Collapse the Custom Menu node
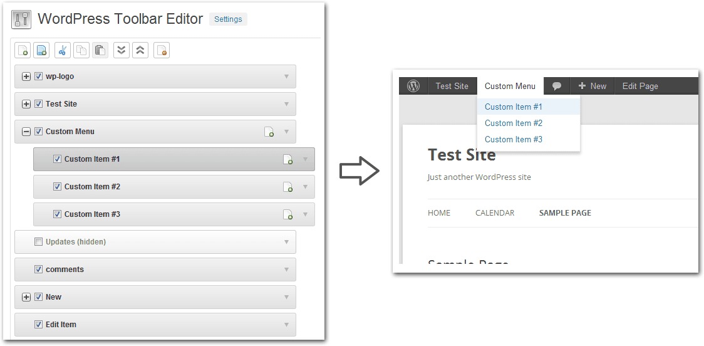 (x=26, y=132)
